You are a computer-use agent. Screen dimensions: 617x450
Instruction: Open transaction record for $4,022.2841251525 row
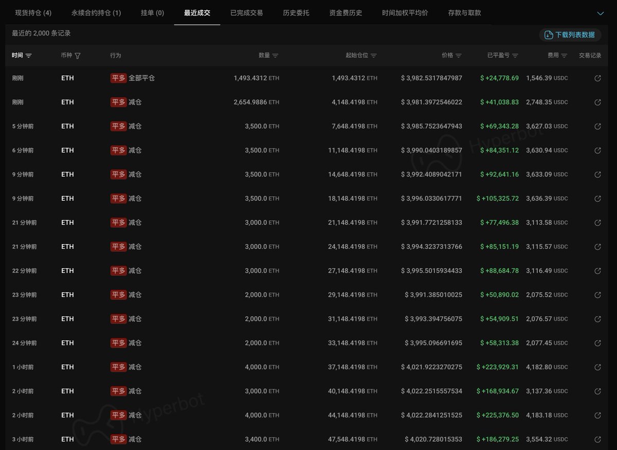[x=597, y=416]
